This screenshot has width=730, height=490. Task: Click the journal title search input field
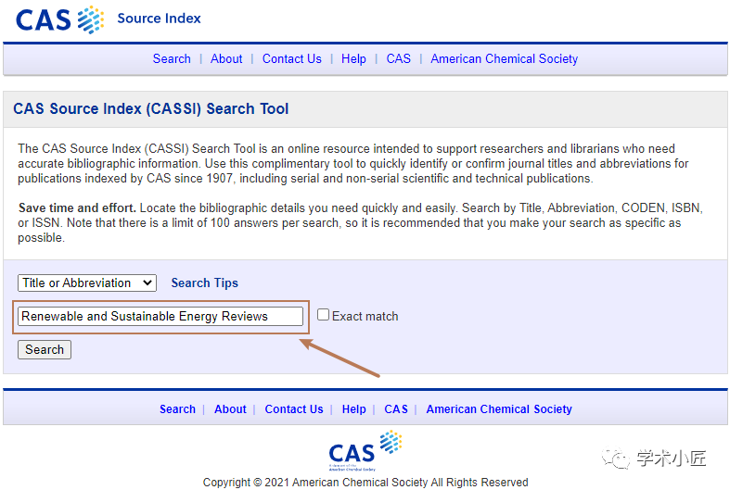160,316
